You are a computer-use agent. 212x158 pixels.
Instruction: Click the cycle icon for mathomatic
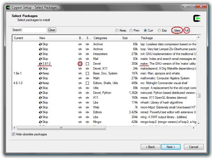[x=40, y=78]
